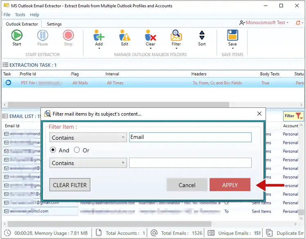Close the subject filter dialog
The width and height of the screenshot is (306, 239).
259,114
